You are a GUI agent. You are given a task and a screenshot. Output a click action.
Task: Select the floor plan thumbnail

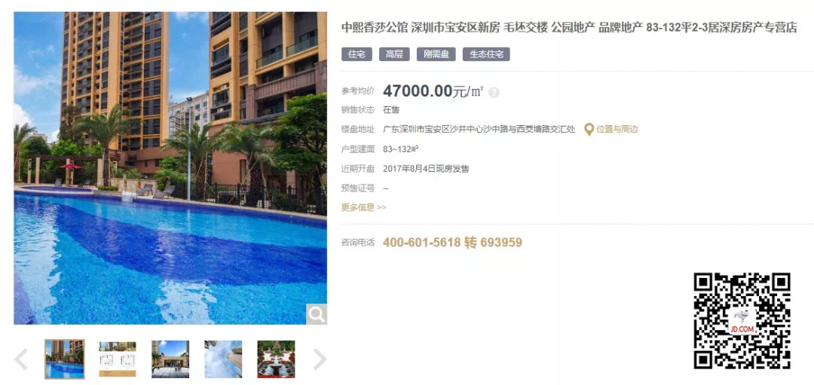pyautogui.click(x=118, y=359)
